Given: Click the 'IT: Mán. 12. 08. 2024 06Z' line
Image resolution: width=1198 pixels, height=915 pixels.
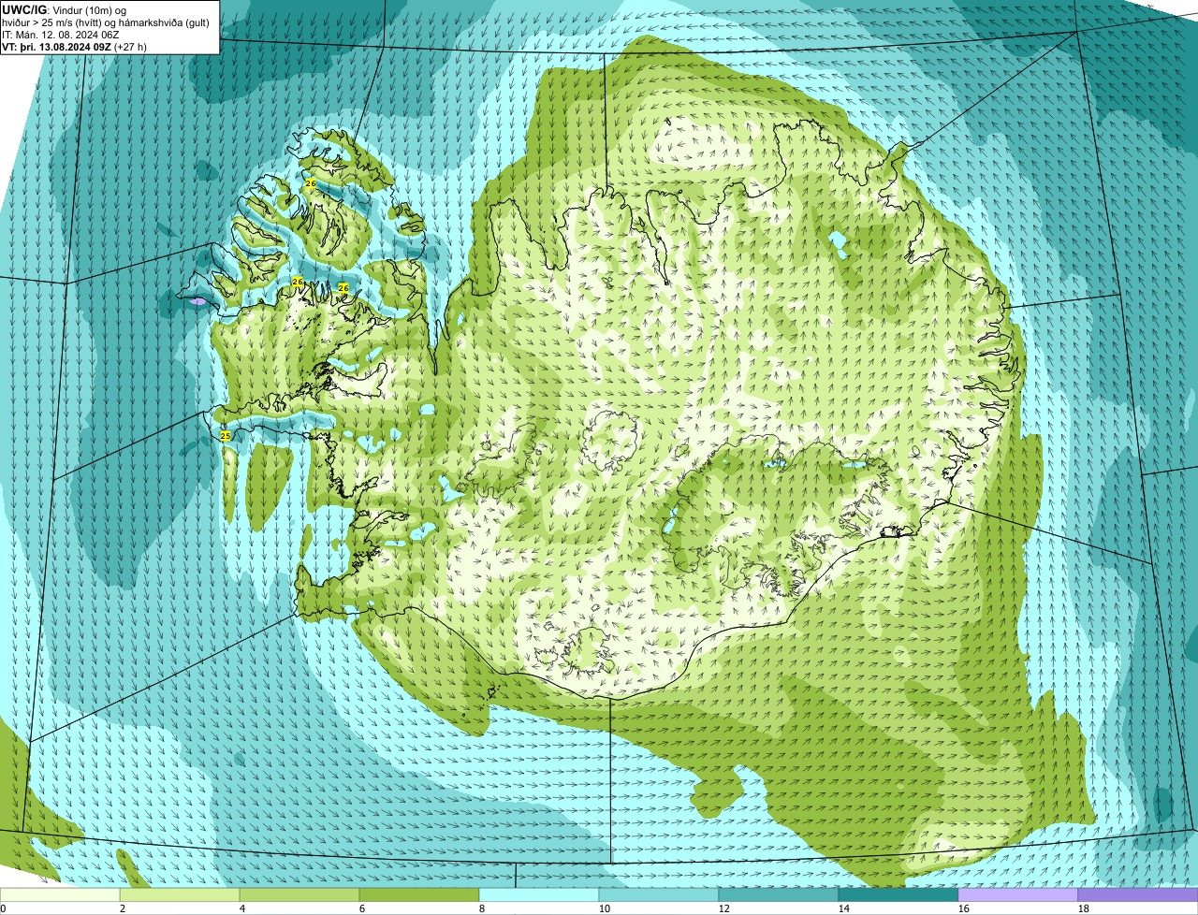Looking at the screenshot, I should tap(60, 34).
